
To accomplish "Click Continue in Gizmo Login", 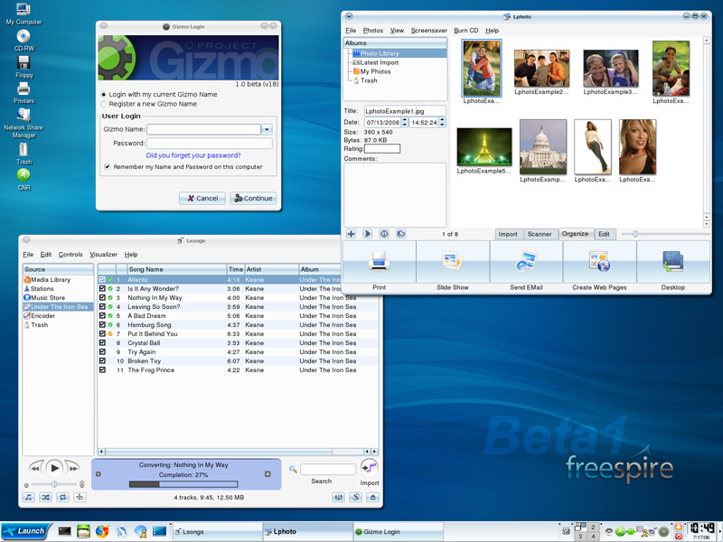I will [x=253, y=198].
